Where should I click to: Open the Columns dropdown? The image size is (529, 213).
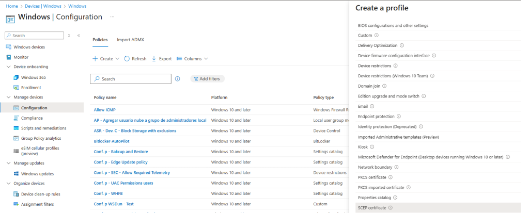192,59
